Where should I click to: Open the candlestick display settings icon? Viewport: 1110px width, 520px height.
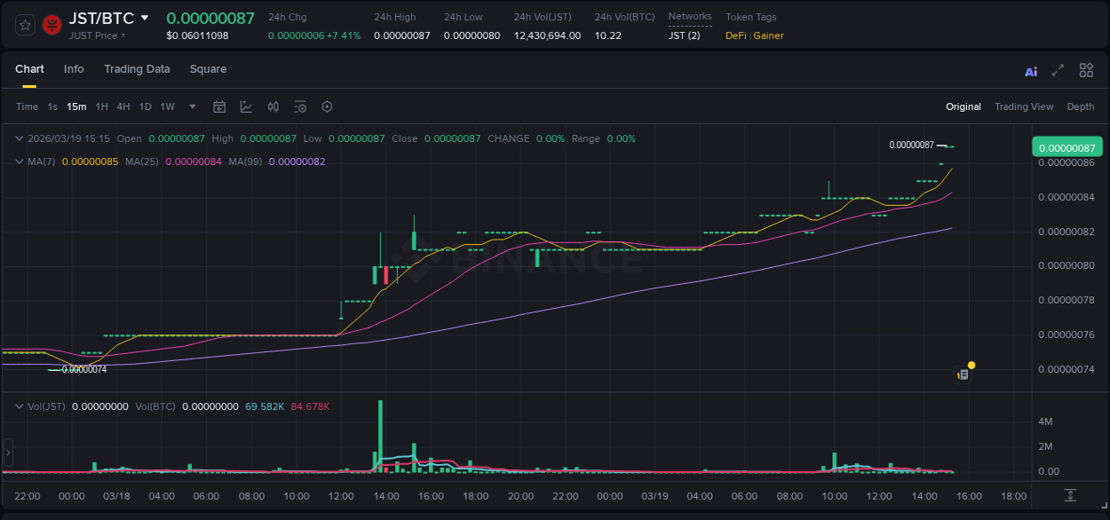tap(273, 106)
